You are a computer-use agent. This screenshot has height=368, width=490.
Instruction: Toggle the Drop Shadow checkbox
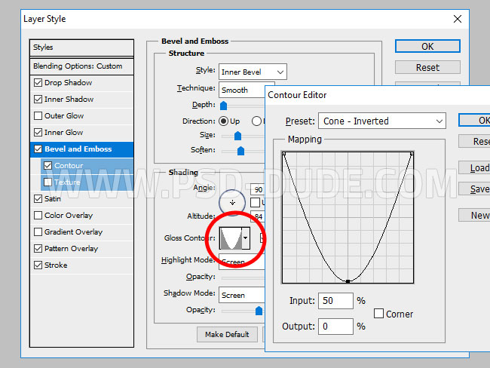pyautogui.click(x=38, y=83)
